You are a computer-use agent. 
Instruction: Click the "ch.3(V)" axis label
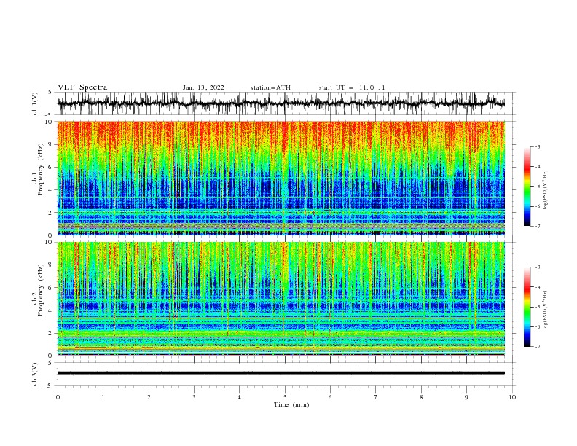[x=35, y=374]
